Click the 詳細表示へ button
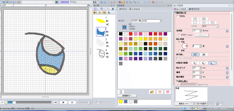234x111 pixels. click(x=127, y=96)
